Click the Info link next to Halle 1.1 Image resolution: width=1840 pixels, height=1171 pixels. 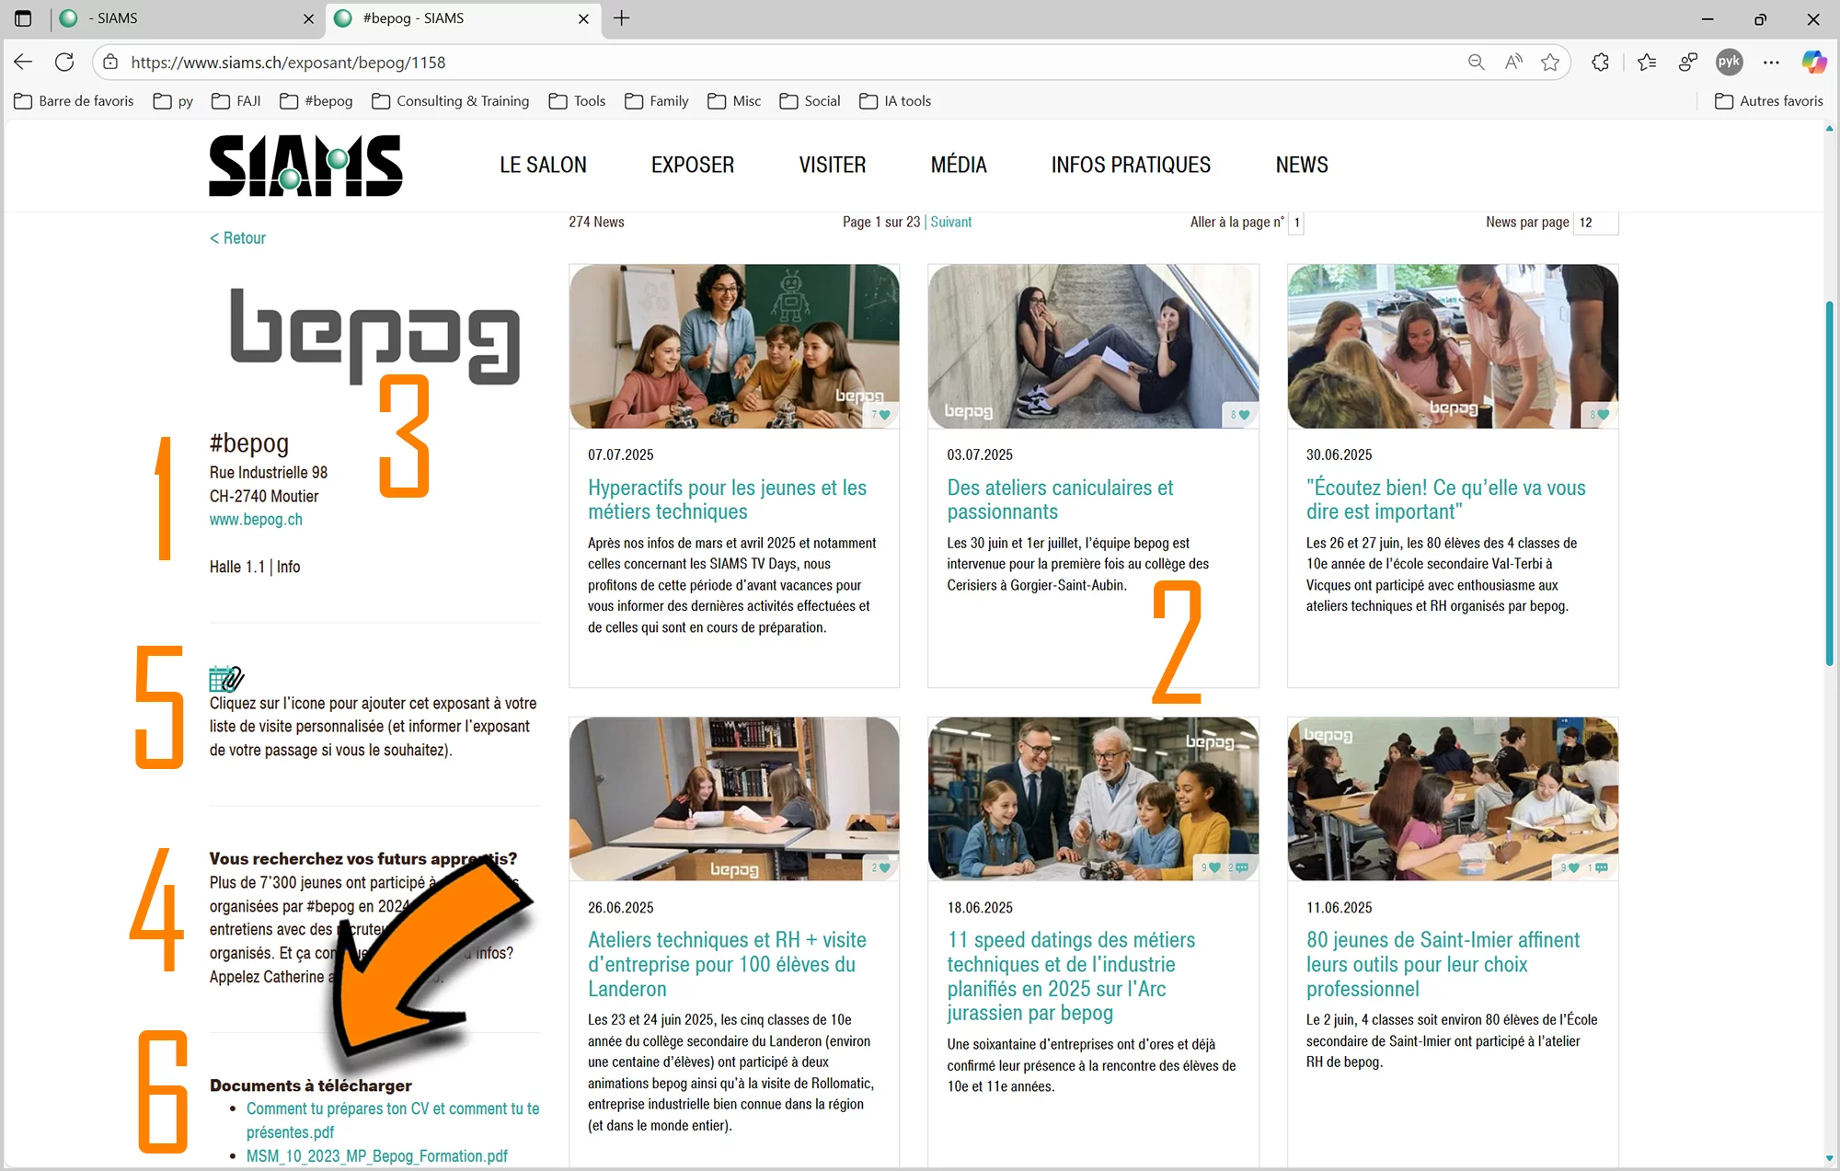(x=289, y=567)
